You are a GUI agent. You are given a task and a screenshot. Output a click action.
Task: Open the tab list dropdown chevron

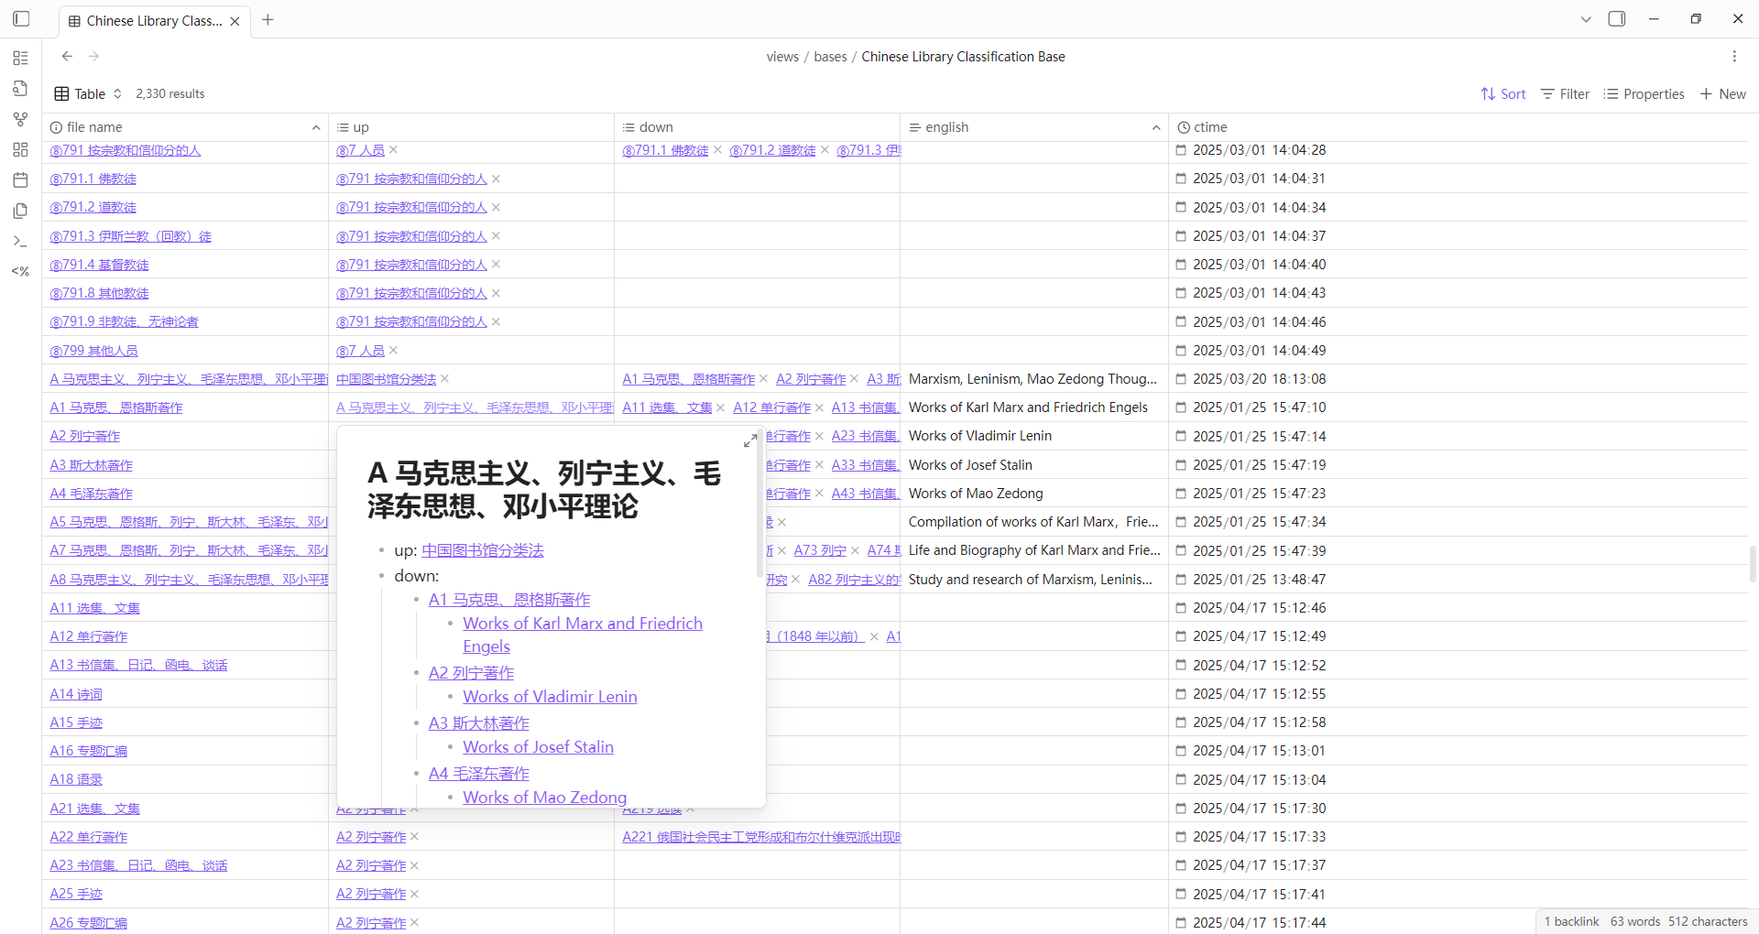1586,19
